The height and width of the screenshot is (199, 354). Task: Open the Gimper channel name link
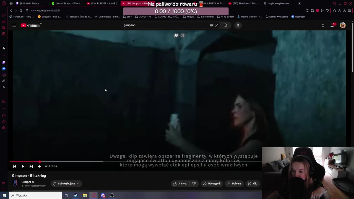[26, 182]
